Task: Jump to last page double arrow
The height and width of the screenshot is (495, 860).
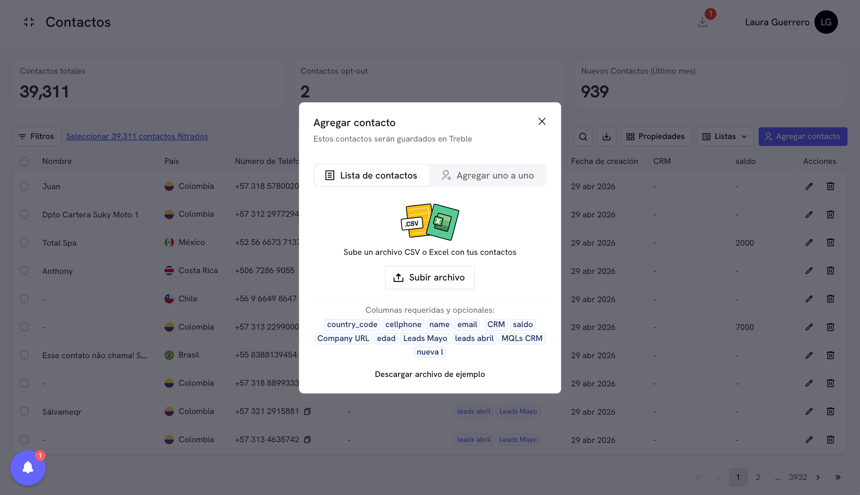Action: pyautogui.click(x=838, y=477)
